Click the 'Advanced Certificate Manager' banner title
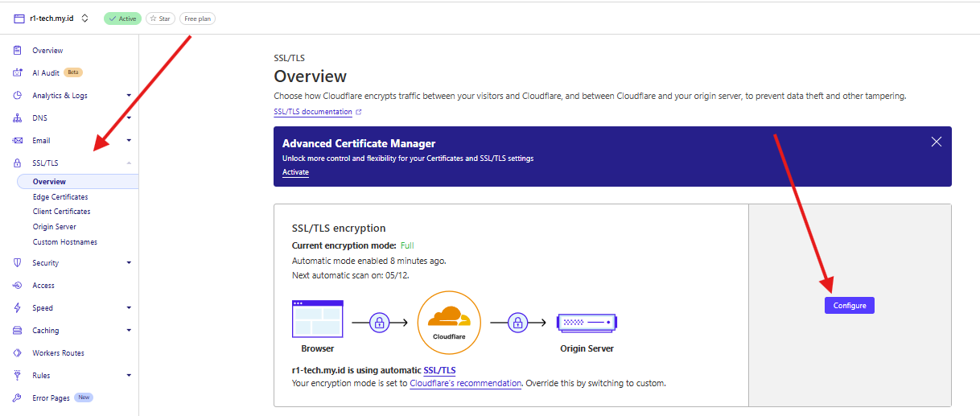This screenshot has width=980, height=416. (x=359, y=144)
